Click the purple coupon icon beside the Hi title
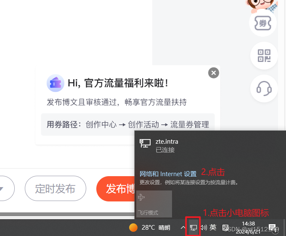The image size is (286, 236). click(x=55, y=83)
